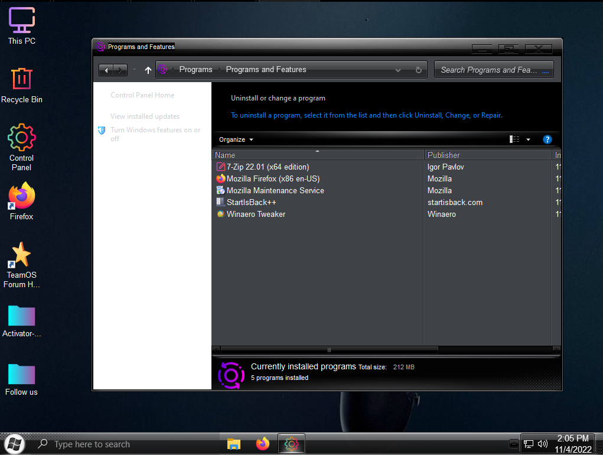This screenshot has height=455, width=603.
Task: Open Turn Windows features on or off
Action: pyautogui.click(x=155, y=134)
